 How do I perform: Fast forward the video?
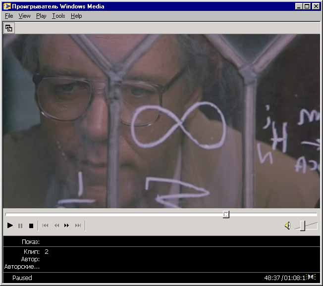coord(67,226)
